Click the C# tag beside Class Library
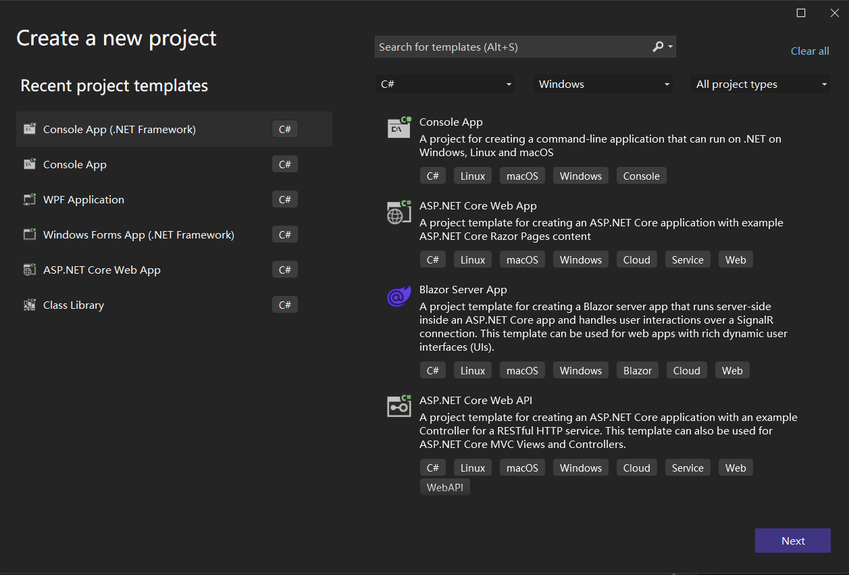 [x=285, y=305]
